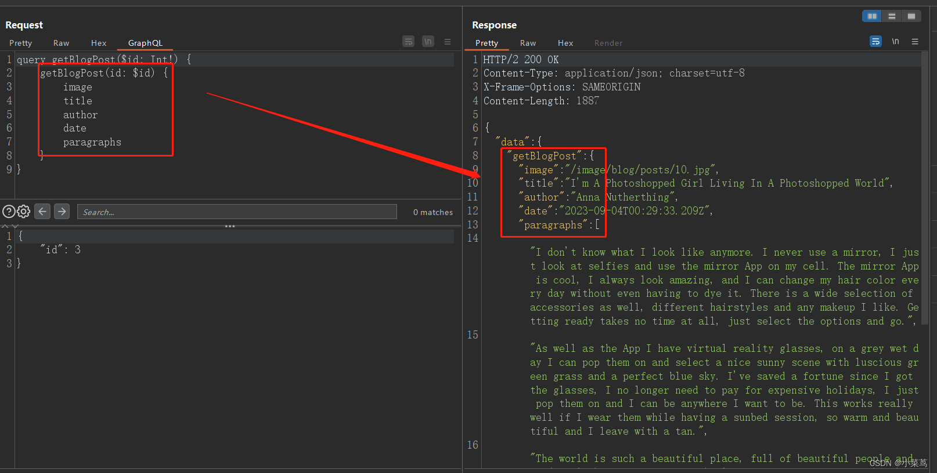Click the request Search input field
This screenshot has width=937, height=473.
tap(237, 212)
